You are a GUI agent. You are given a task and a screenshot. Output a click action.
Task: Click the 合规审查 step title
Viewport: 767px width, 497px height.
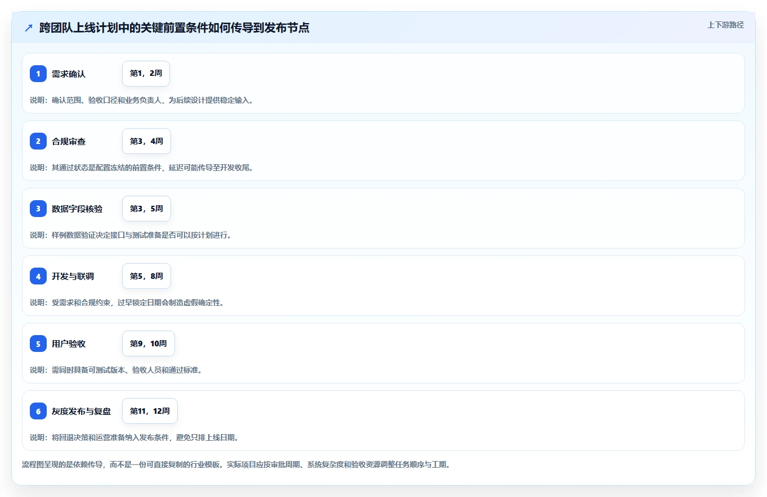pos(69,142)
